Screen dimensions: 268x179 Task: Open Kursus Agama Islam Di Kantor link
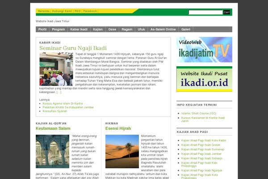point(63,103)
